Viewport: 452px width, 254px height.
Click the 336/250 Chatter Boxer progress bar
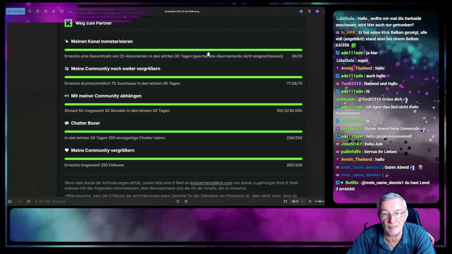(x=183, y=132)
